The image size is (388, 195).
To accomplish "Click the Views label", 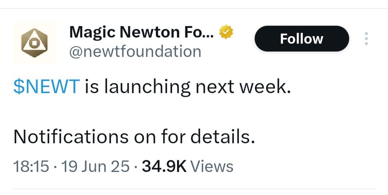I will [x=211, y=166].
